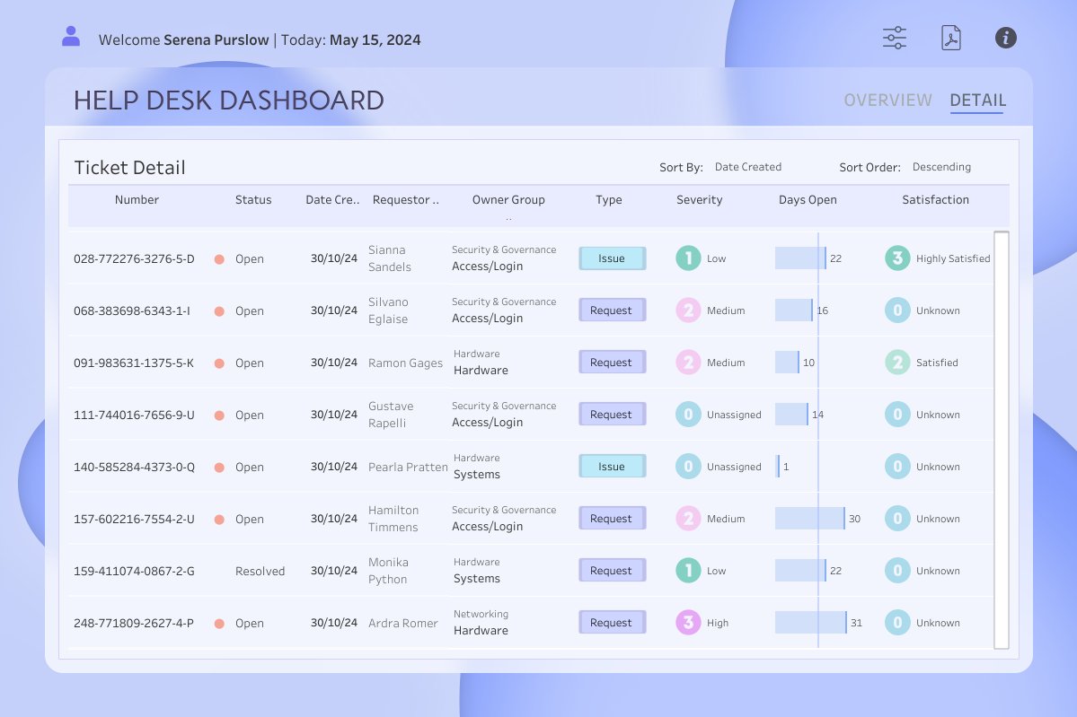Screen dimensions: 1077x717
Task: Click the Satisfaction column header
Action: [x=935, y=199]
